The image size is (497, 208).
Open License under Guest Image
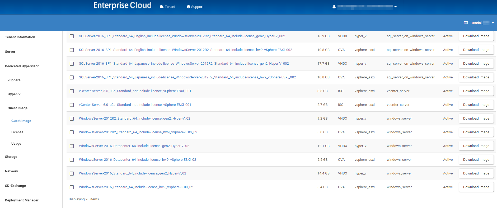click(17, 132)
